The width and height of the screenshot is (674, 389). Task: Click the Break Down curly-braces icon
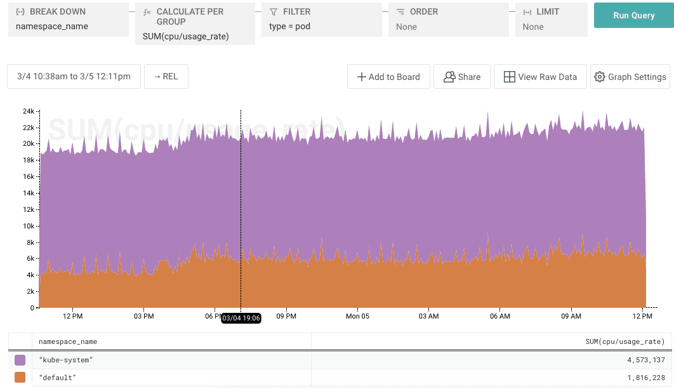tap(20, 12)
